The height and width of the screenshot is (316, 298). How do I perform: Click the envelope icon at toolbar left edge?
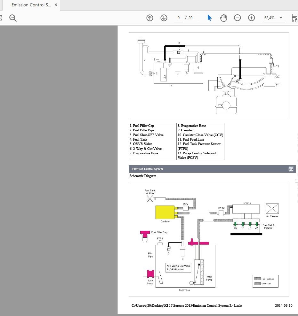pos(1,18)
